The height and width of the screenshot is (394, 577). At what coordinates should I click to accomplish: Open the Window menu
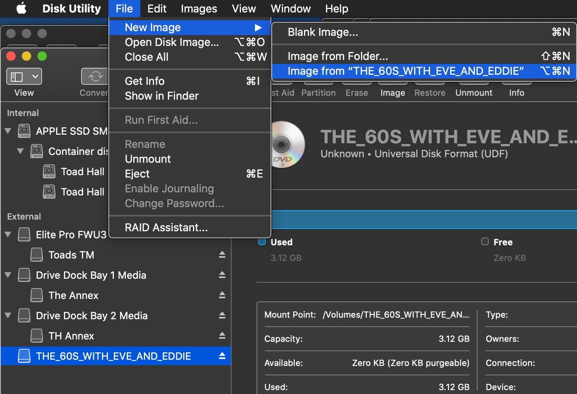coord(291,9)
